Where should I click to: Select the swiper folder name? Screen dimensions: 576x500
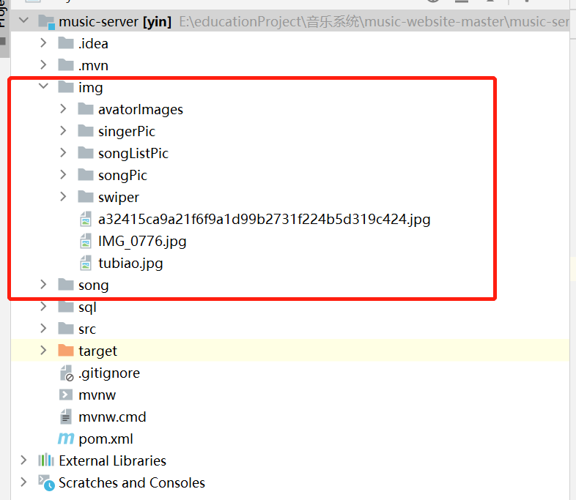pos(119,198)
